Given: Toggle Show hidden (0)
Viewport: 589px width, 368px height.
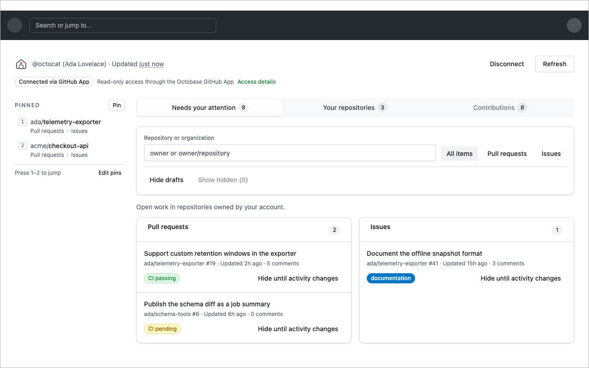Looking at the screenshot, I should [223, 180].
